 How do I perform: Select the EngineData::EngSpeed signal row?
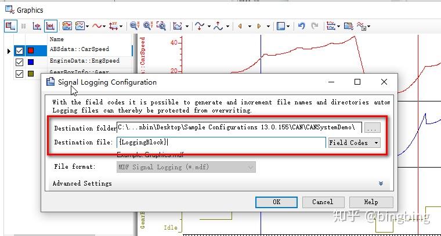(73, 62)
